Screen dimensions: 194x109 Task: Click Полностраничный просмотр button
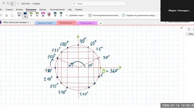click(103, 15)
